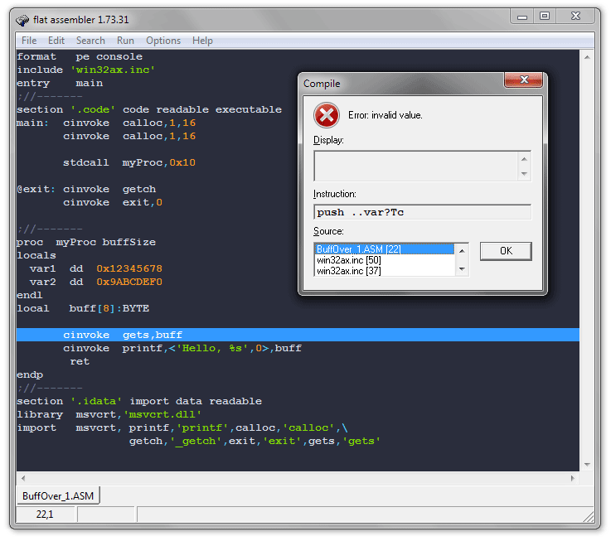The width and height of the screenshot is (611, 541).
Task: Close the Compile error dialog
Action: (523, 80)
